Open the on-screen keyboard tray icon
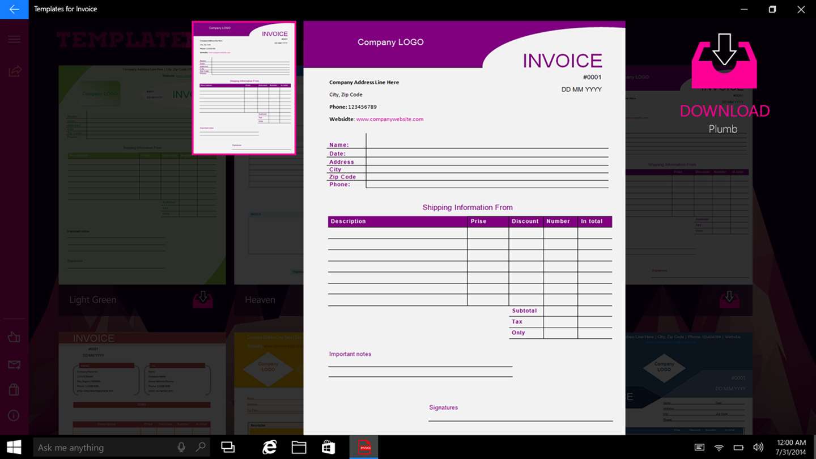The height and width of the screenshot is (459, 816). (699, 448)
